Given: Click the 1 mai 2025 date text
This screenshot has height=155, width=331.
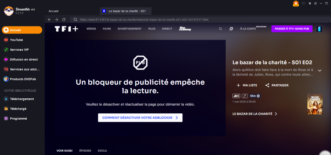Looking at the screenshot, I should click(244, 102).
